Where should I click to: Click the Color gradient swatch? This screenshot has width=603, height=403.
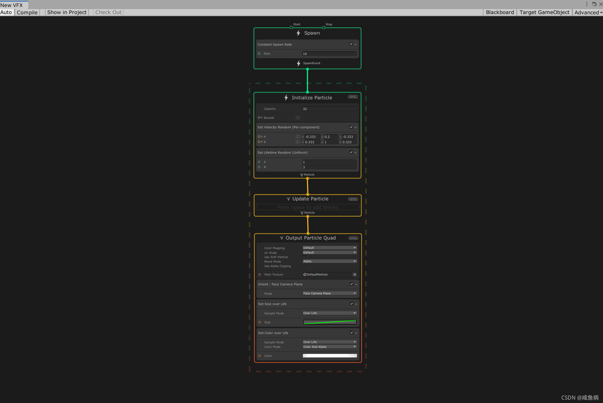330,356
